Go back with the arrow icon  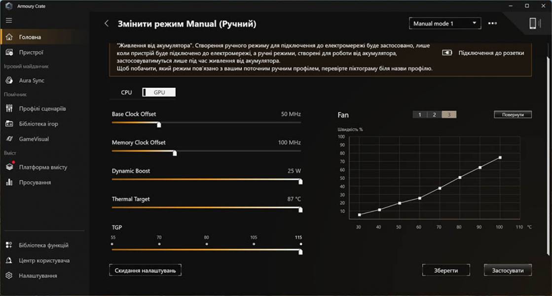click(x=107, y=24)
